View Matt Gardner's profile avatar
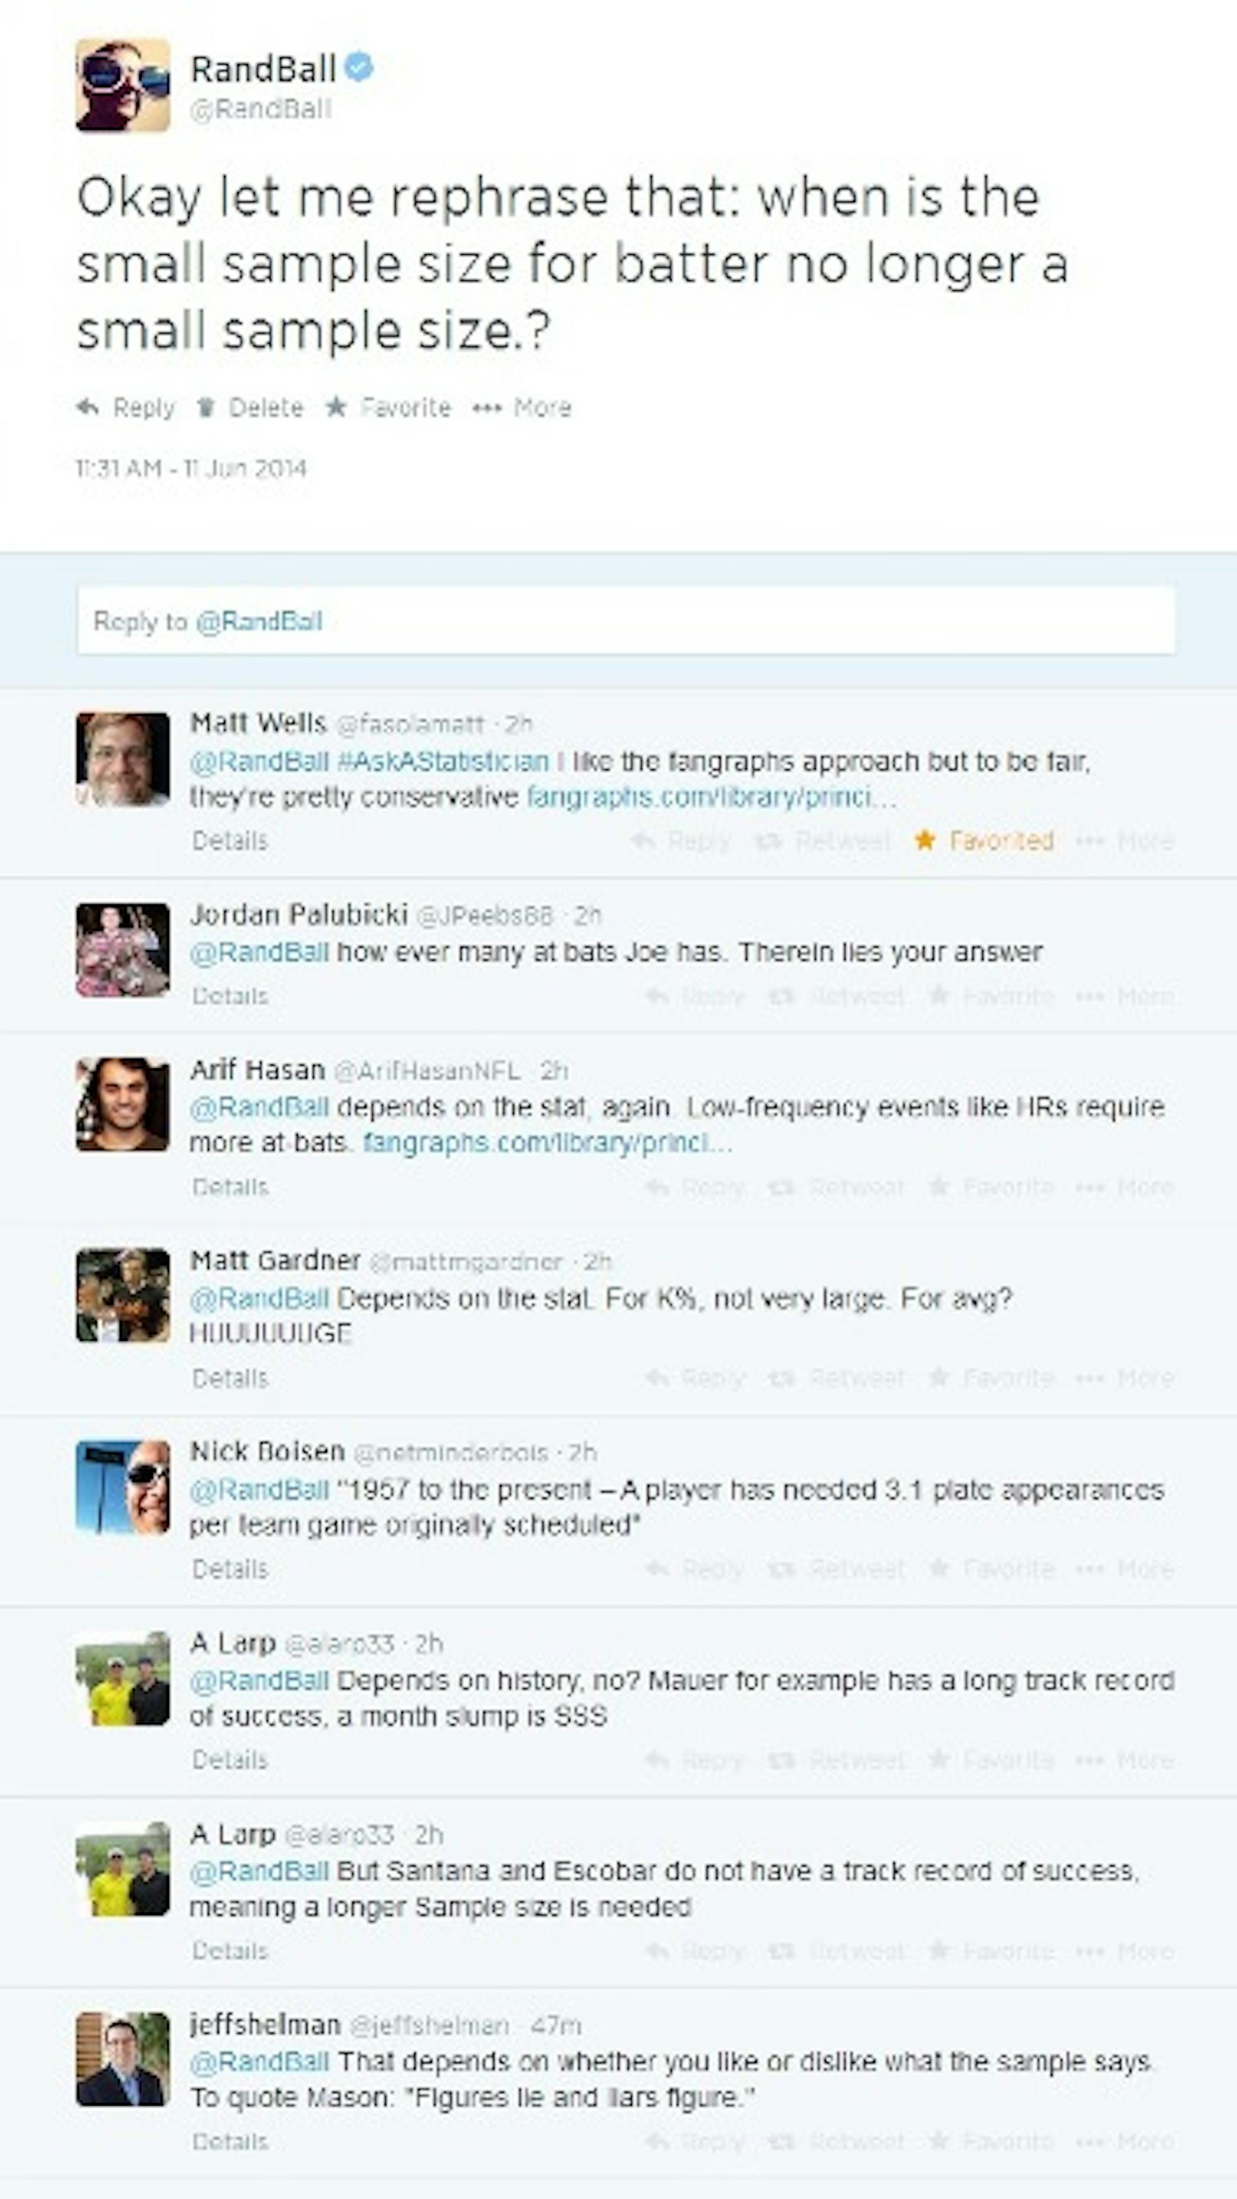The height and width of the screenshot is (2199, 1237). tap(123, 1295)
